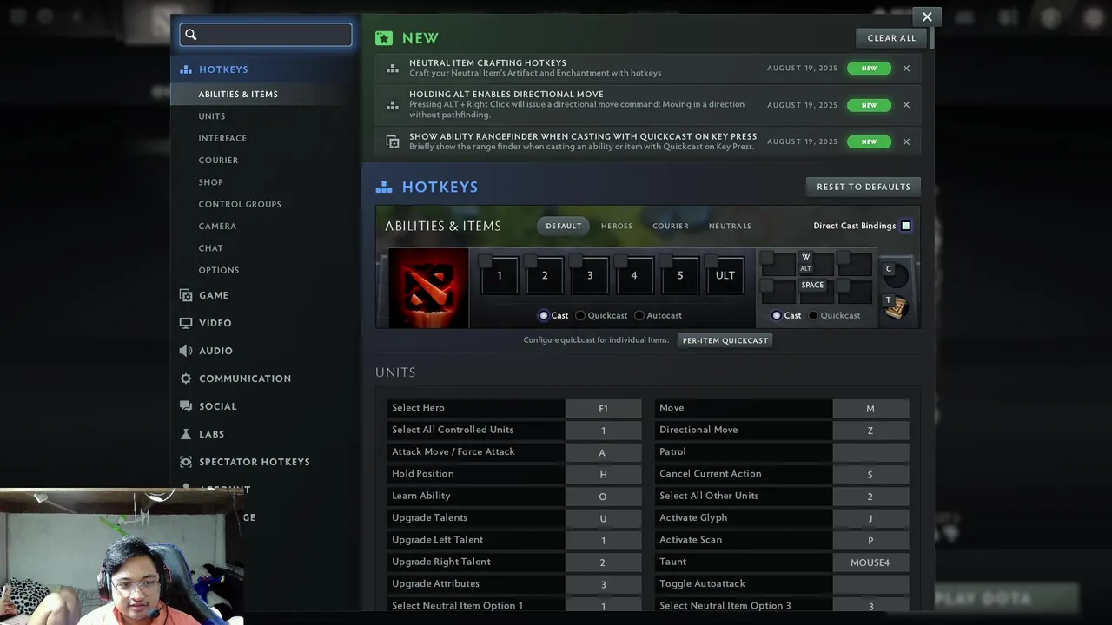This screenshot has height=625, width=1112.
Task: Open Chat in the sidebar
Action: (211, 248)
